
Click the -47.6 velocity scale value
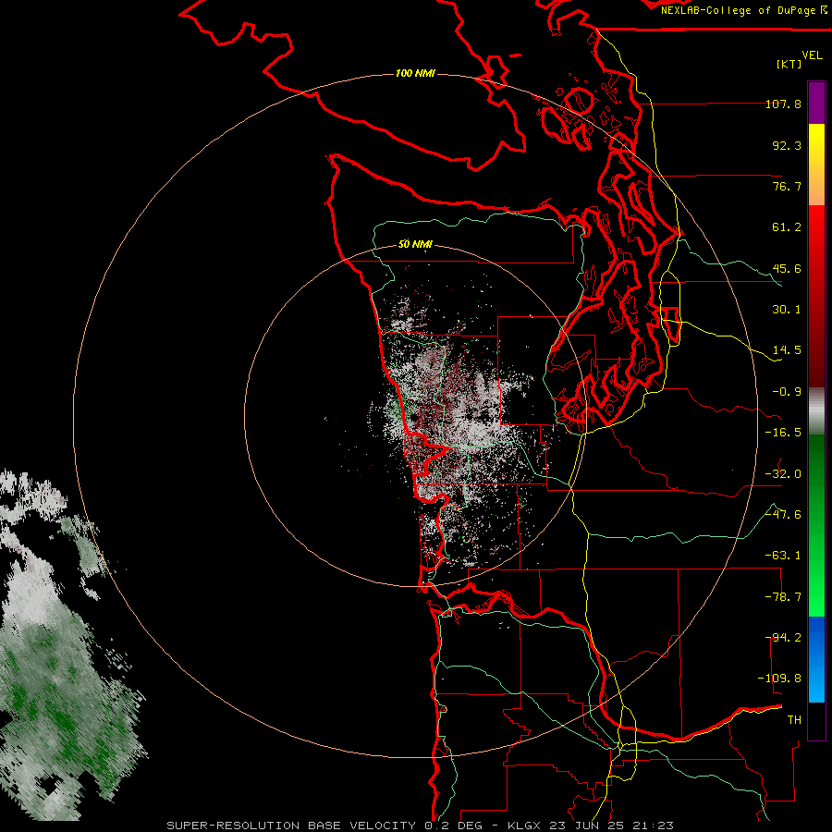tap(783, 515)
